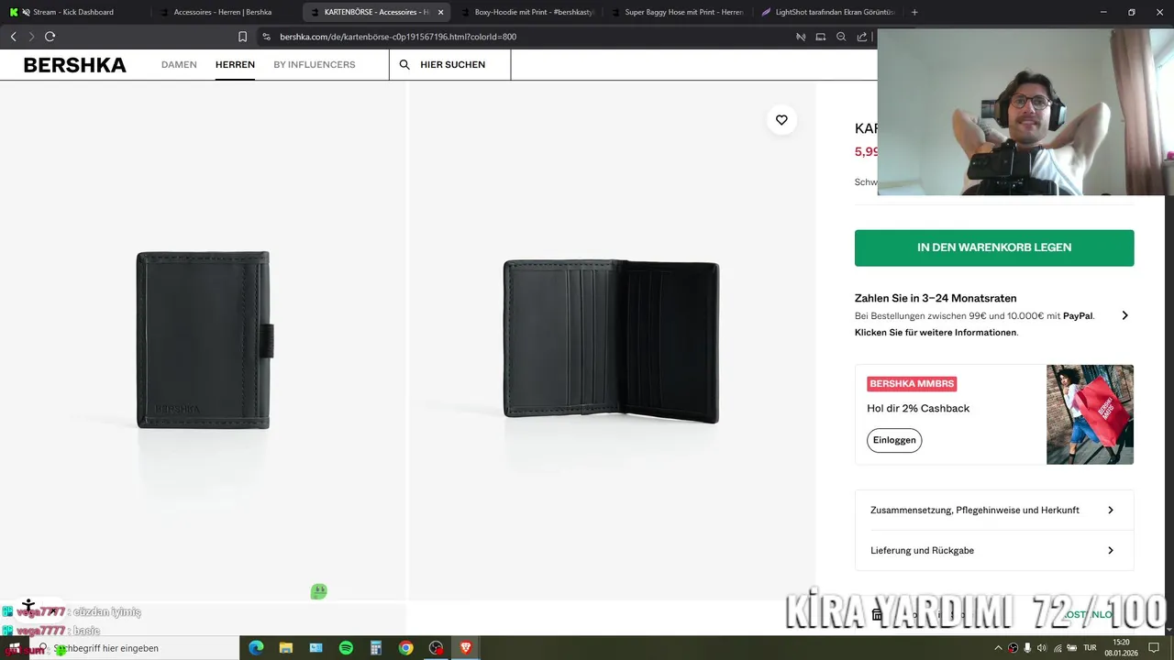Click the BERSHKA MMBRS badge

pos(912,383)
